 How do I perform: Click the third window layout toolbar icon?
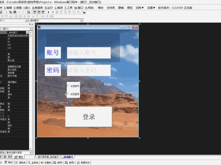tap(43, 12)
